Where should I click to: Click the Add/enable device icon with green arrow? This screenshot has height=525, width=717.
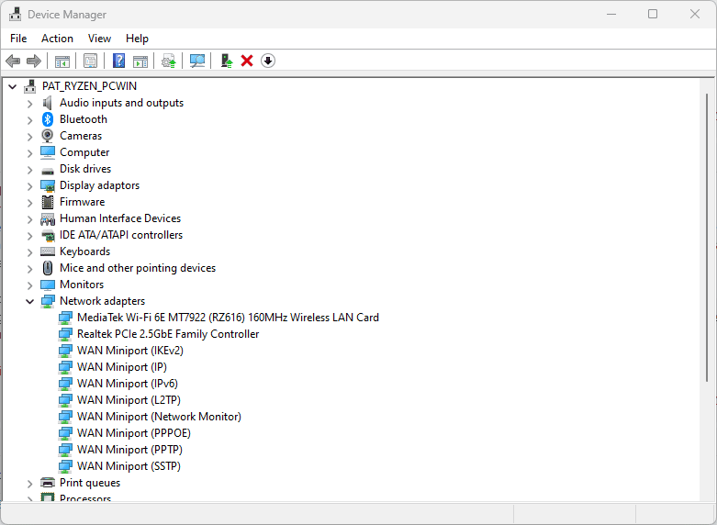pos(227,61)
